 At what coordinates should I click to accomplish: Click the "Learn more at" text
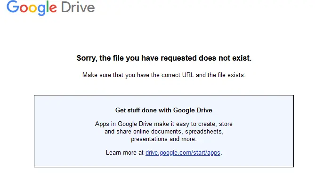click(125, 153)
